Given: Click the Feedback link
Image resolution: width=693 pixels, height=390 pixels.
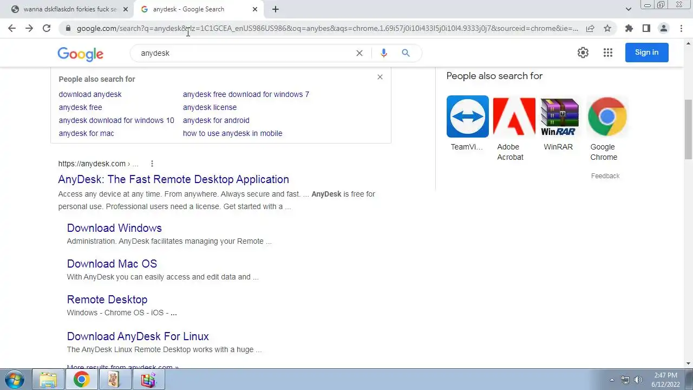Looking at the screenshot, I should click(605, 176).
